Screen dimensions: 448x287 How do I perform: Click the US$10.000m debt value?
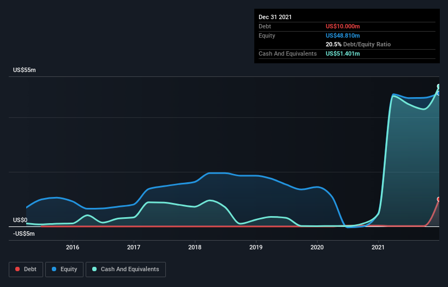pyautogui.click(x=343, y=26)
